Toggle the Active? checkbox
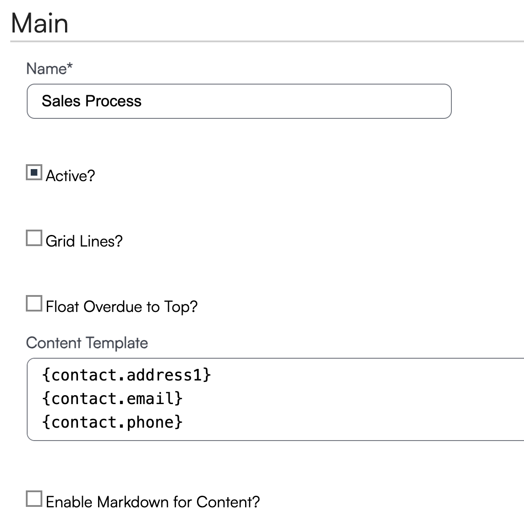 [34, 173]
